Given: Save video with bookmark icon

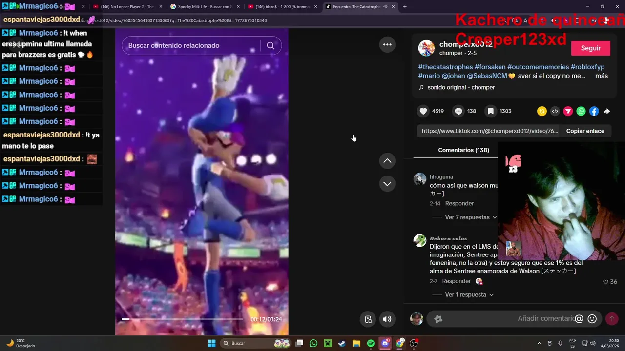Looking at the screenshot, I should pyautogui.click(x=491, y=111).
